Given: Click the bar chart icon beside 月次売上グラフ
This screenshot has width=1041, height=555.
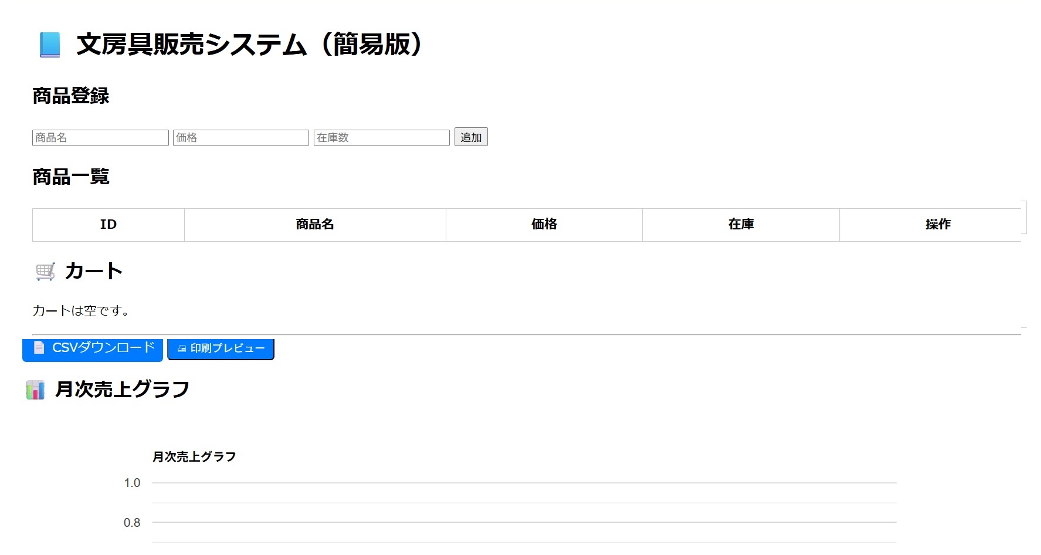Looking at the screenshot, I should [x=35, y=390].
